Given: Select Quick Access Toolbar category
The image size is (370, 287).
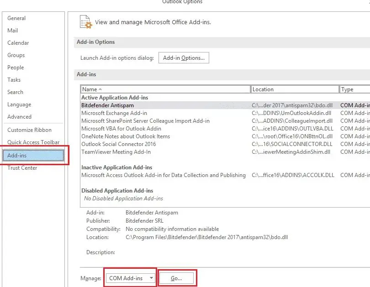Looking at the screenshot, I should click(x=33, y=142).
